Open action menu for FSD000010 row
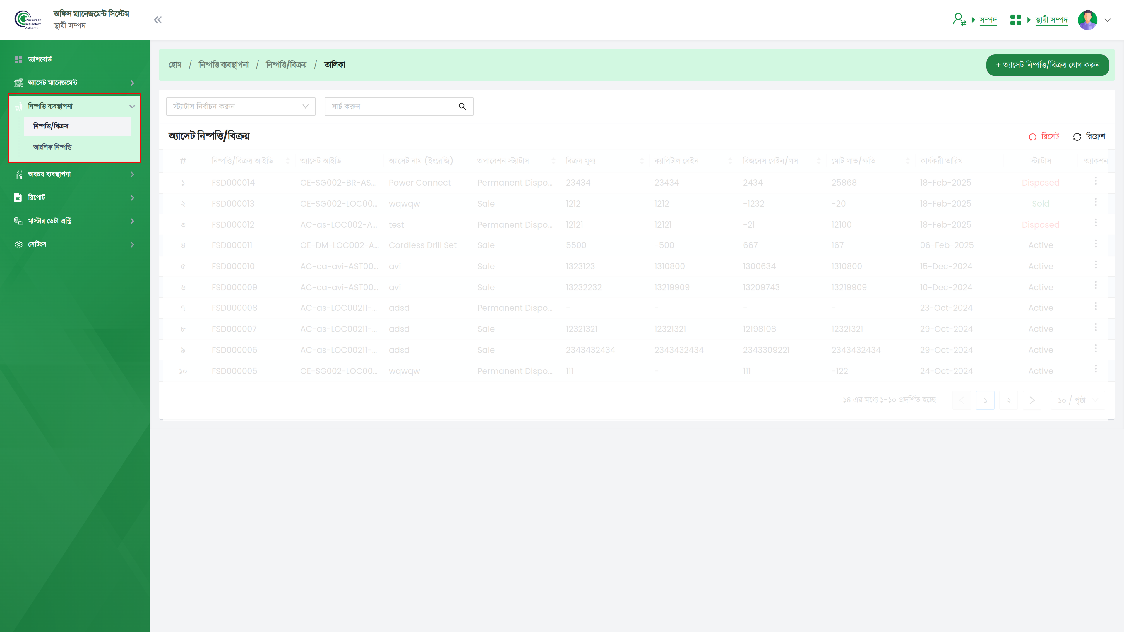The image size is (1124, 632). pos(1096,265)
